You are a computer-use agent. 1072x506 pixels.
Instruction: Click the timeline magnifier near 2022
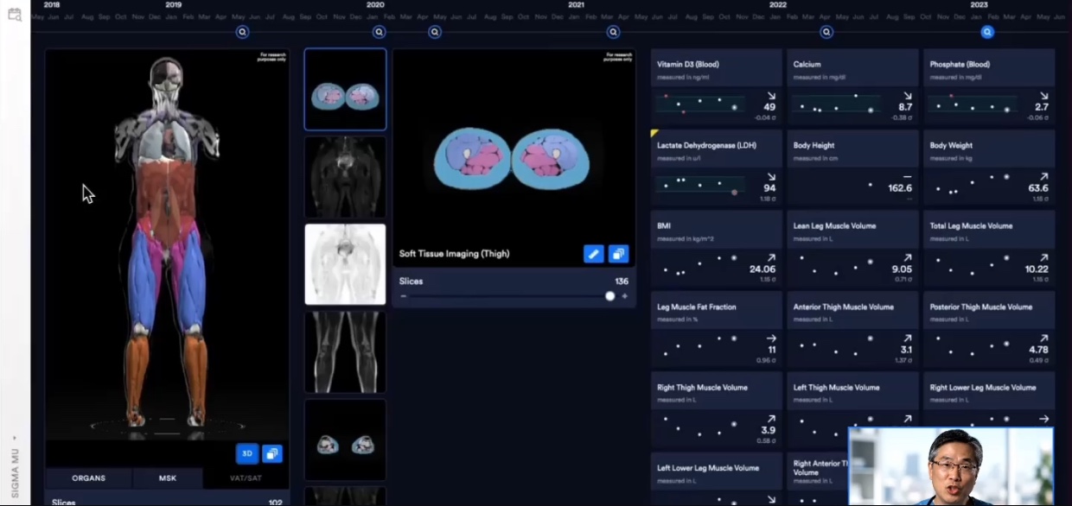click(x=826, y=32)
